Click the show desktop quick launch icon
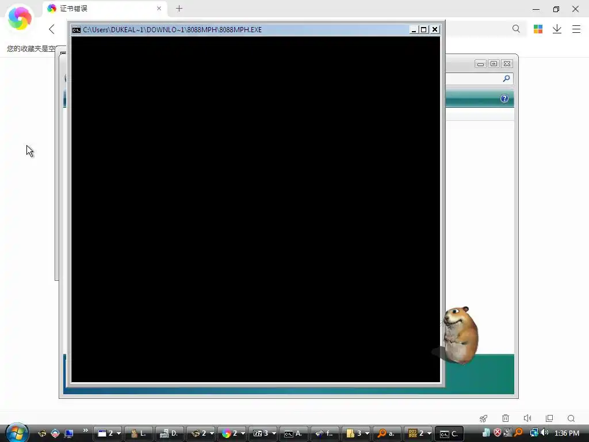Image resolution: width=589 pixels, height=442 pixels. [69, 433]
